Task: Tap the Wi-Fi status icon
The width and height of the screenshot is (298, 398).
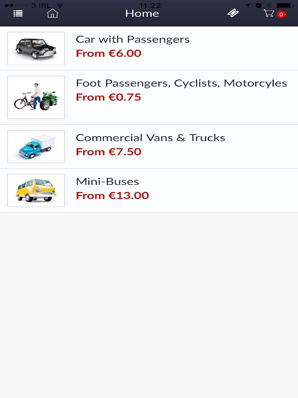Action: (60, 5)
